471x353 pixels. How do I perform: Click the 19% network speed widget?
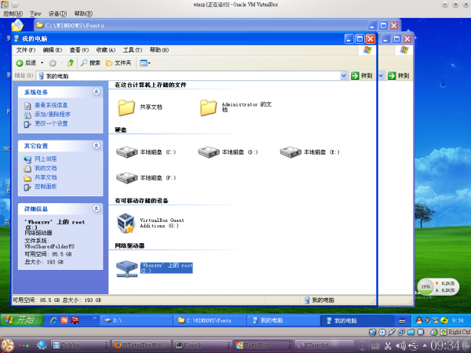tap(438, 286)
